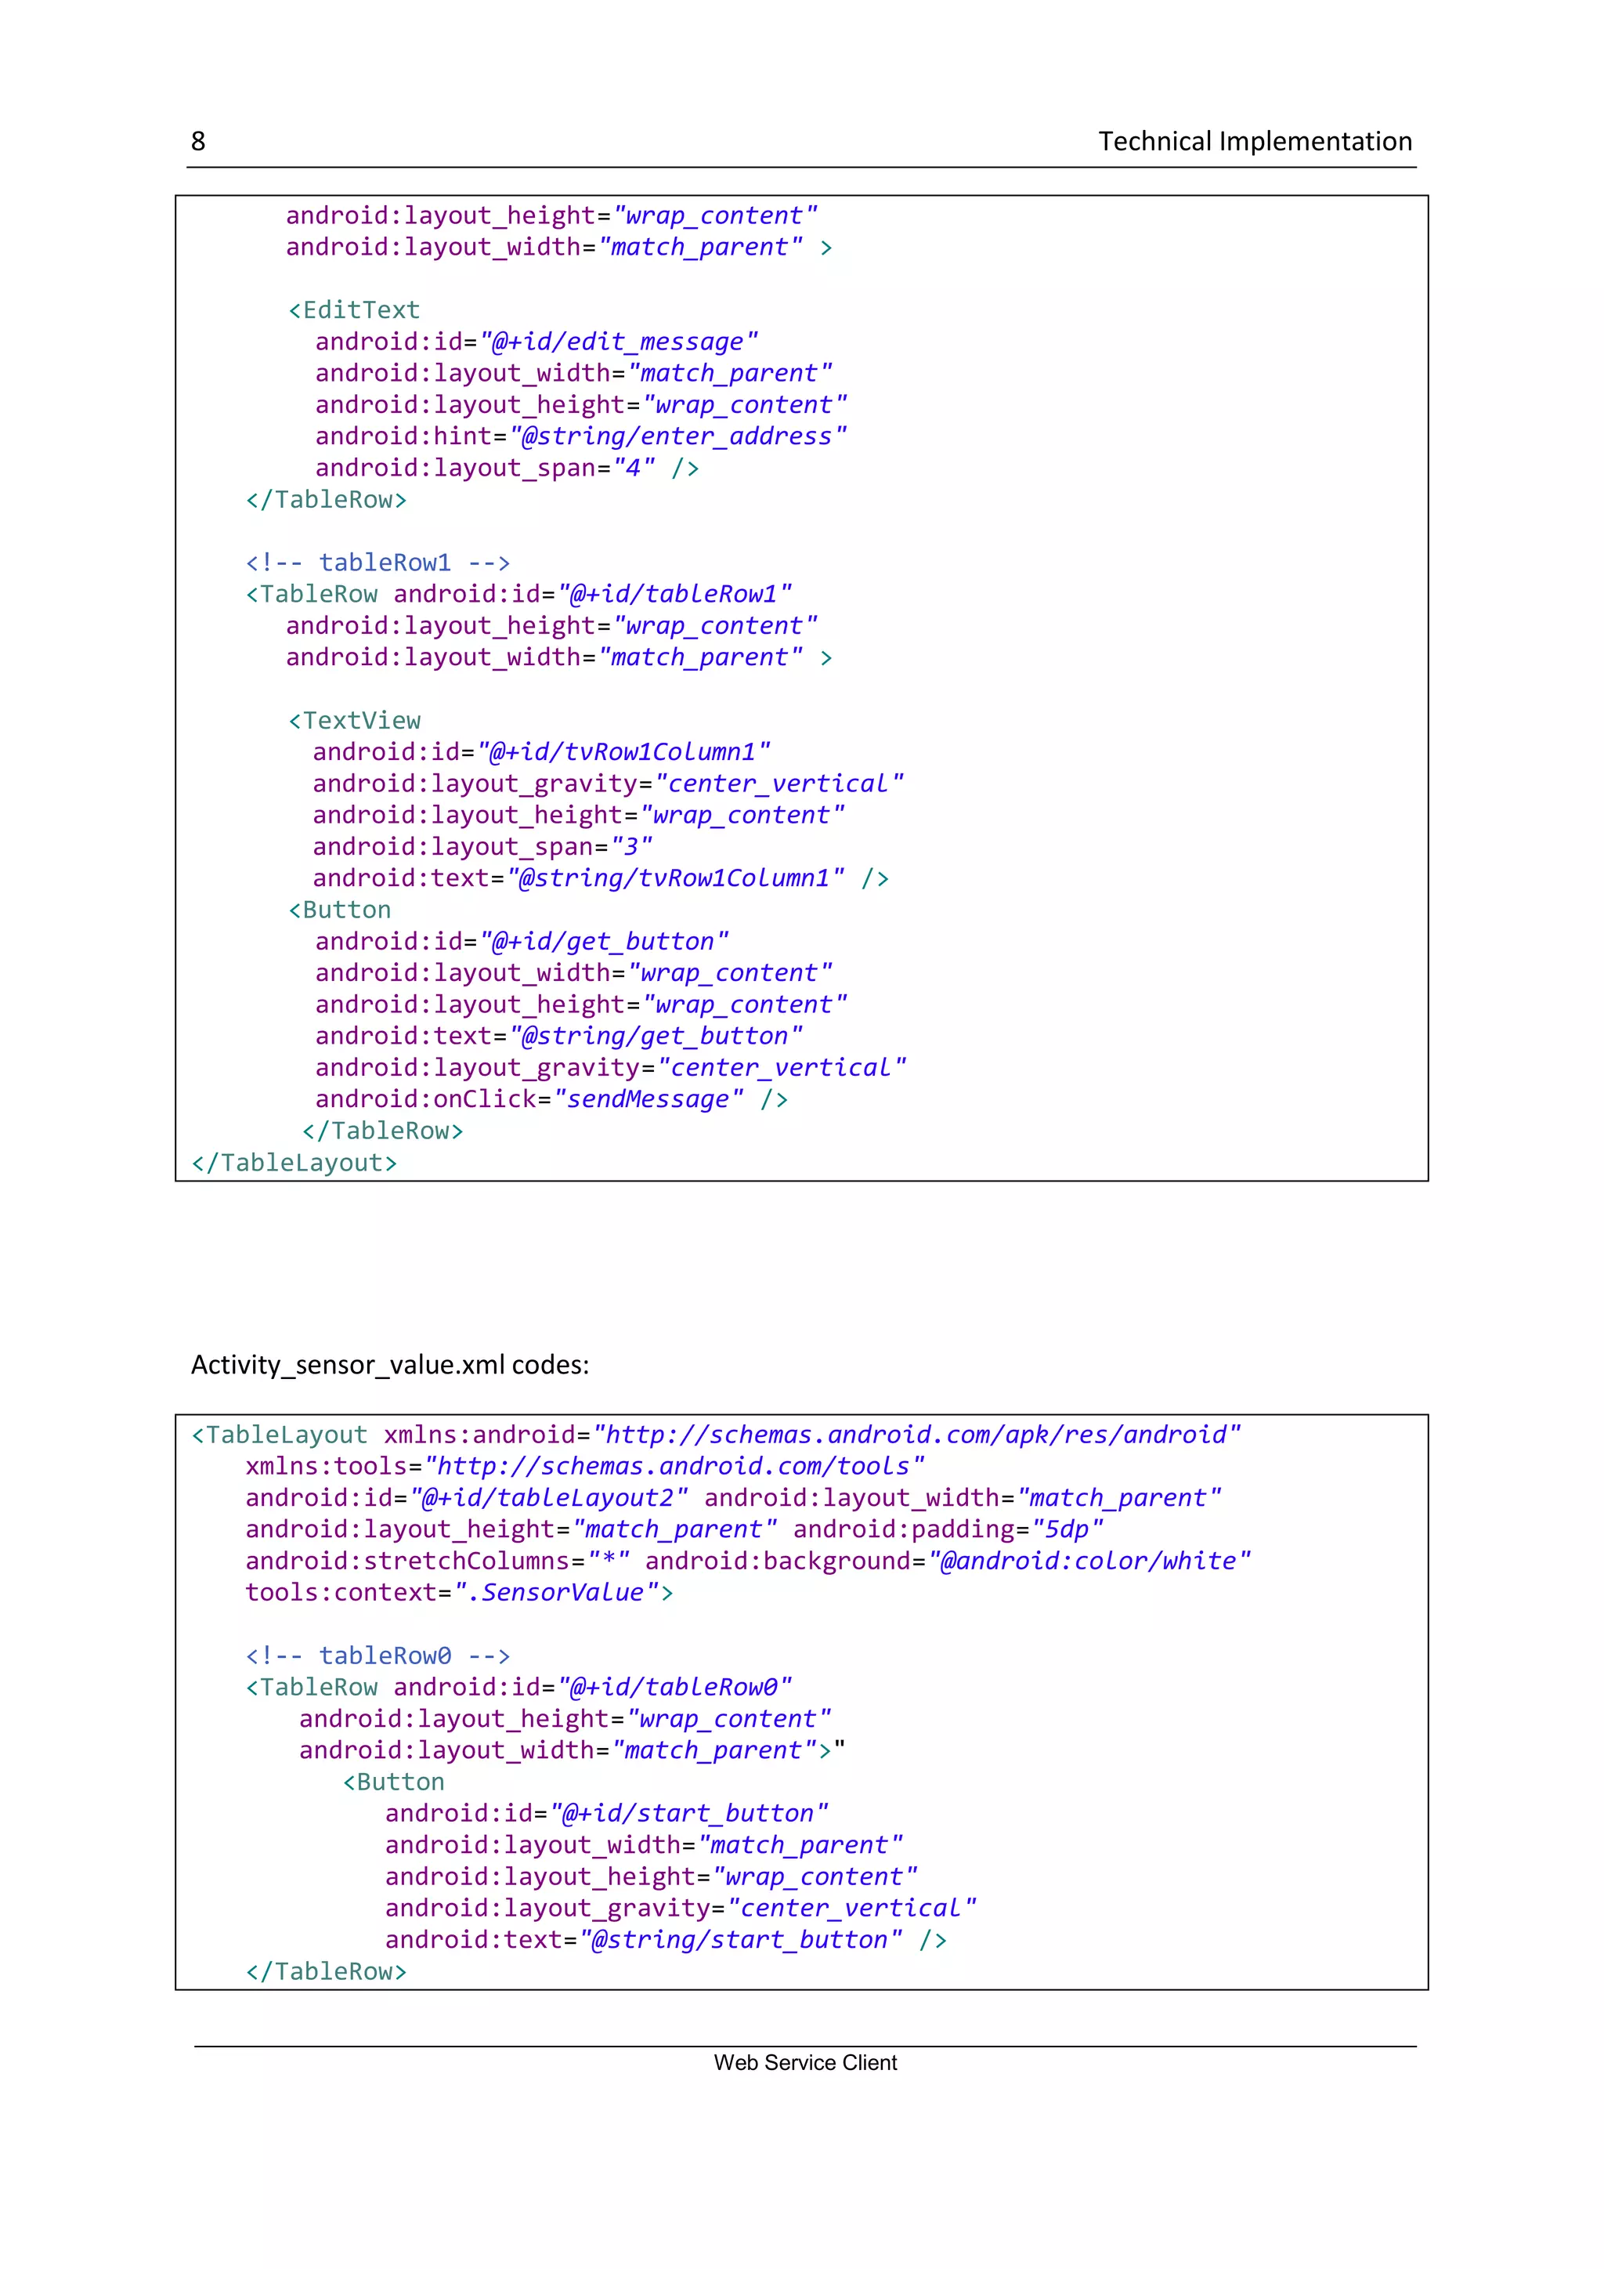Select the android:layout_width="wrap_content" line
The width and height of the screenshot is (1604, 2269).
pos(574,973)
